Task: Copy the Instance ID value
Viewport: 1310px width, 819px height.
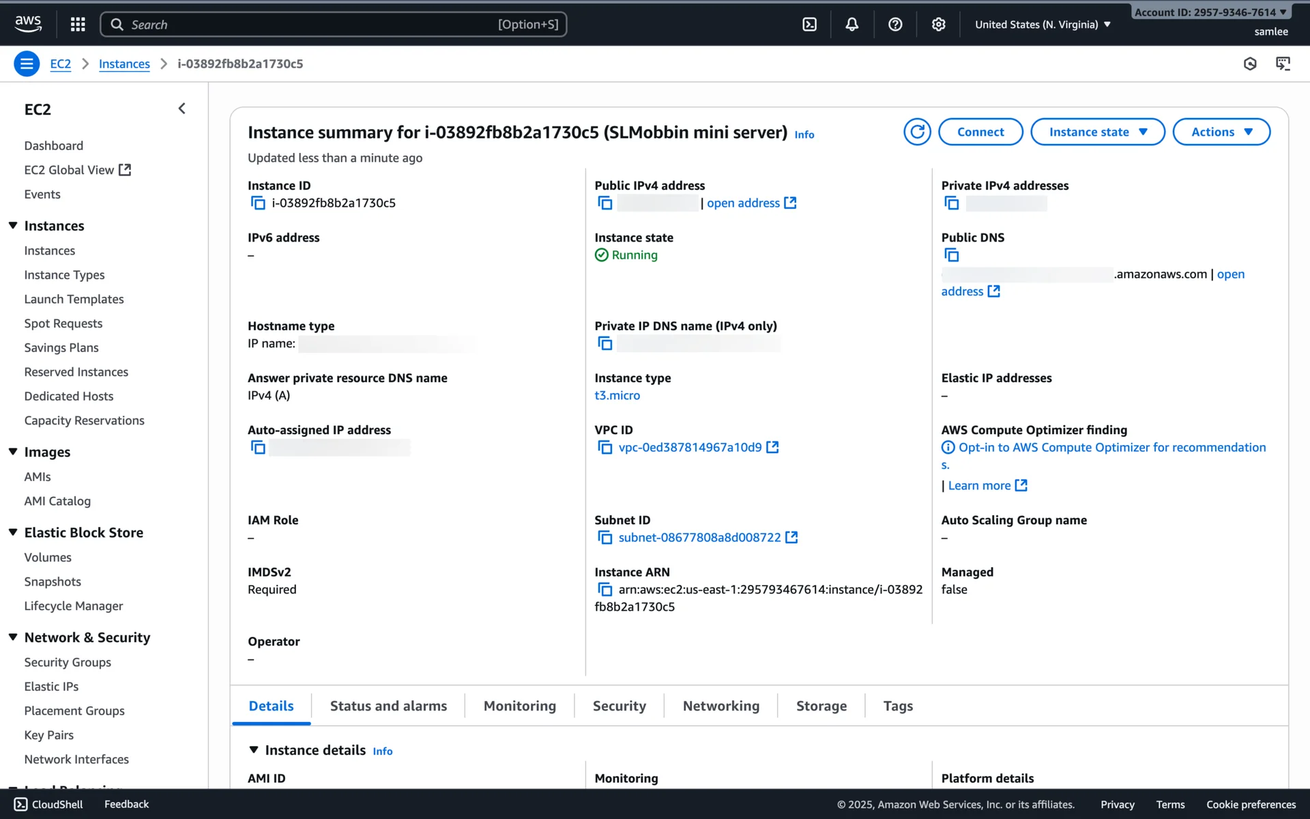Action: 258,203
